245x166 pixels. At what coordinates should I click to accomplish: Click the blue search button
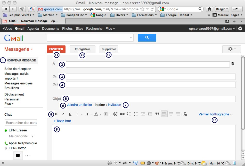click(147, 38)
